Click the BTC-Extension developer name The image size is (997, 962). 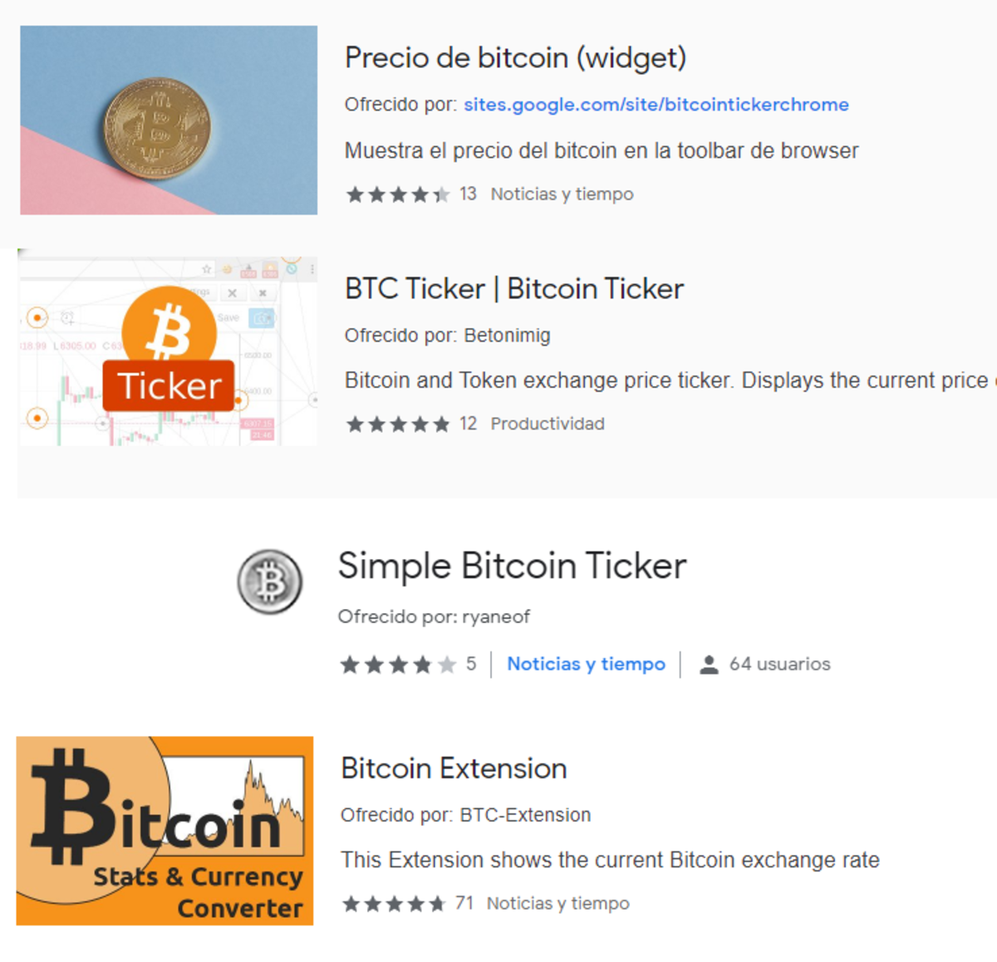tap(525, 815)
